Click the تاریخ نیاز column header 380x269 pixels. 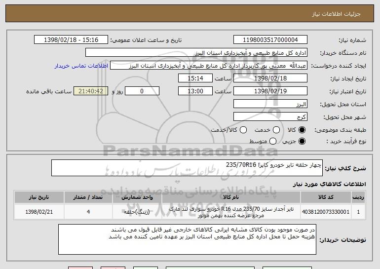(x=39, y=197)
